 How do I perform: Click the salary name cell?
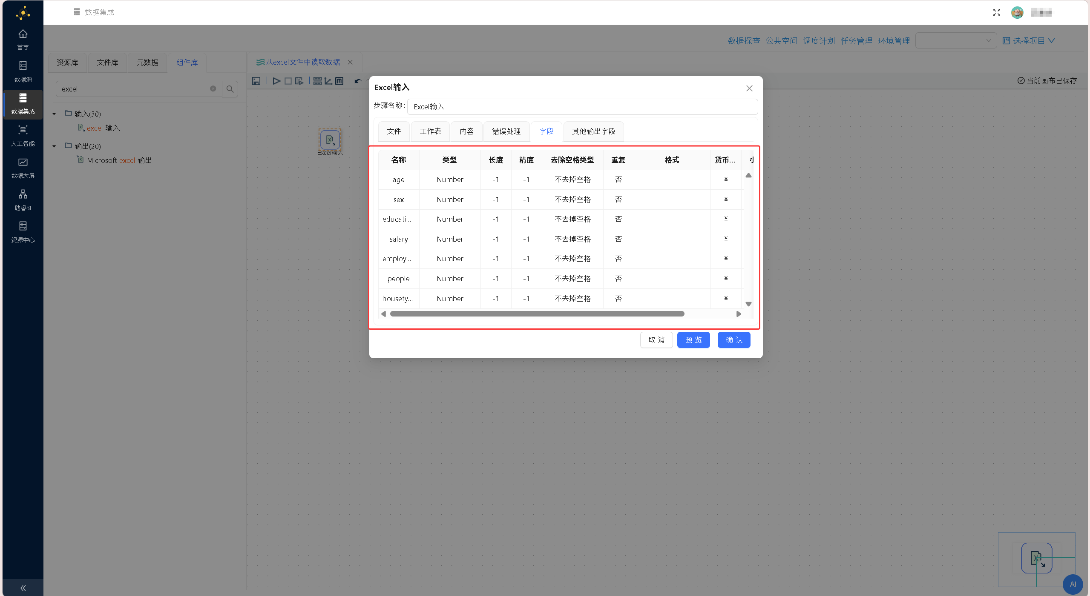point(398,239)
